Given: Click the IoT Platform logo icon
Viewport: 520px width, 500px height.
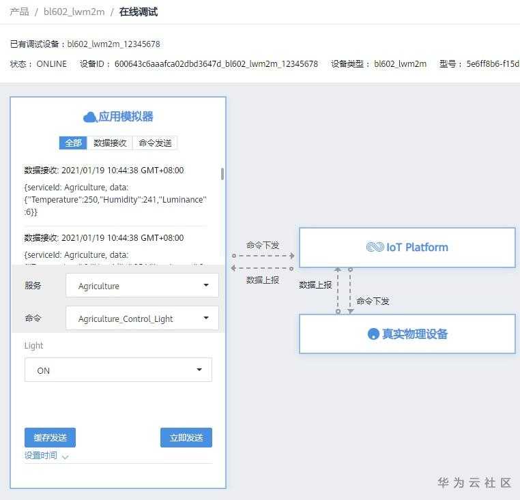Looking at the screenshot, I should tap(375, 247).
